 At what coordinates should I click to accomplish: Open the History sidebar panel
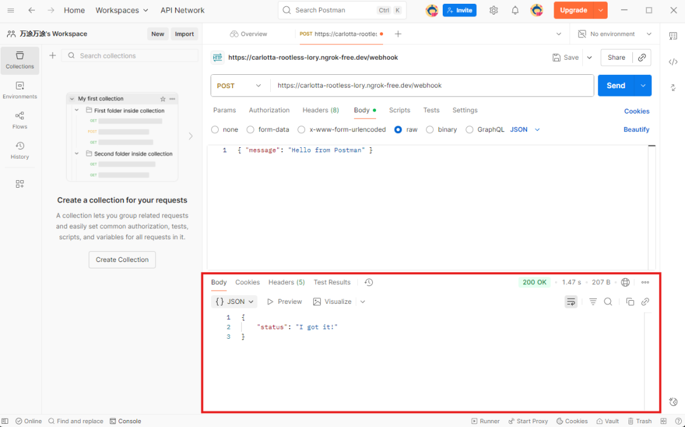tap(20, 150)
